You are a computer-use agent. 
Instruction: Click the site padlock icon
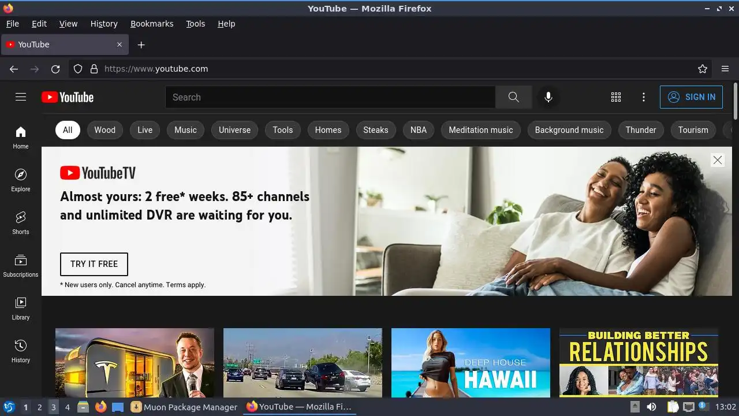[94, 69]
